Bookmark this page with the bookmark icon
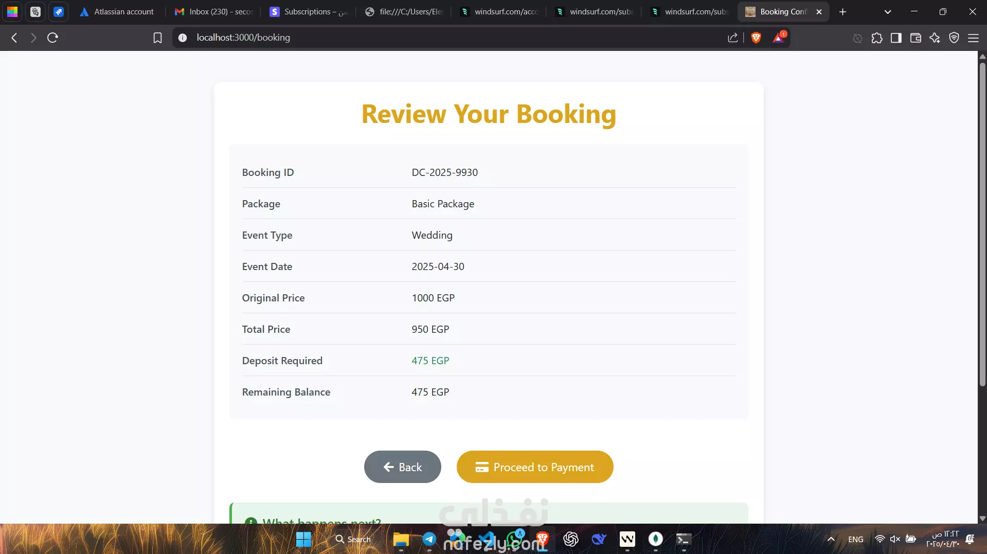Screen dimensions: 987x554 [x=157, y=38]
